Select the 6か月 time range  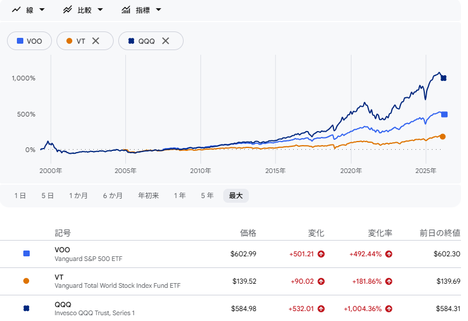pos(113,196)
